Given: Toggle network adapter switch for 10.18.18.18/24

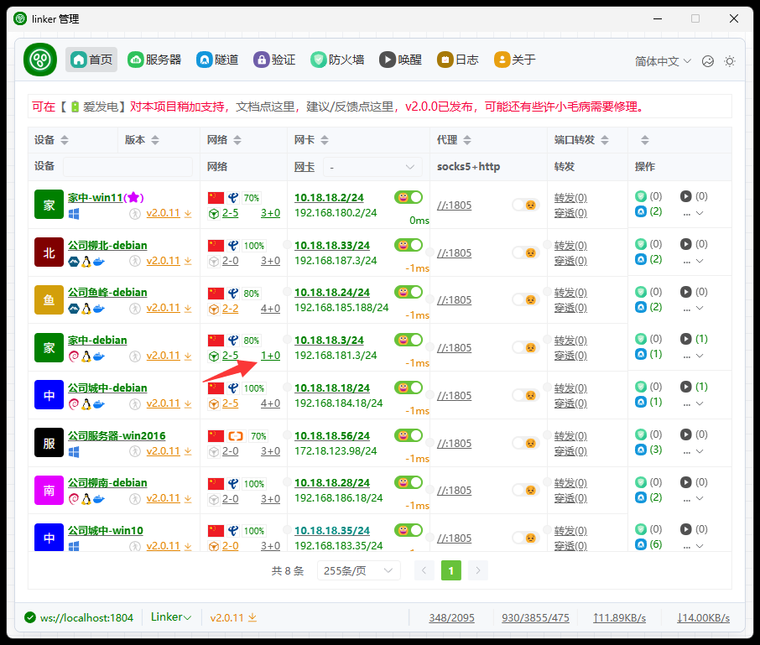Looking at the screenshot, I should 409,388.
